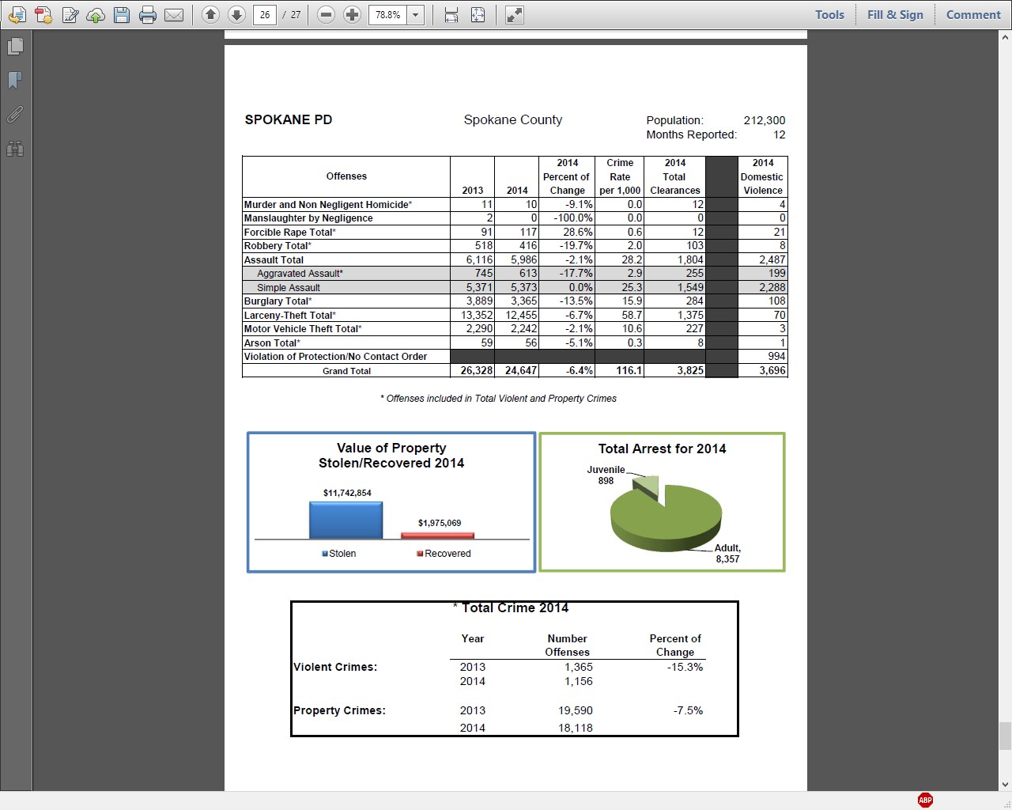The width and height of the screenshot is (1012, 810).
Task: Go to next page arrow
Action: point(236,14)
